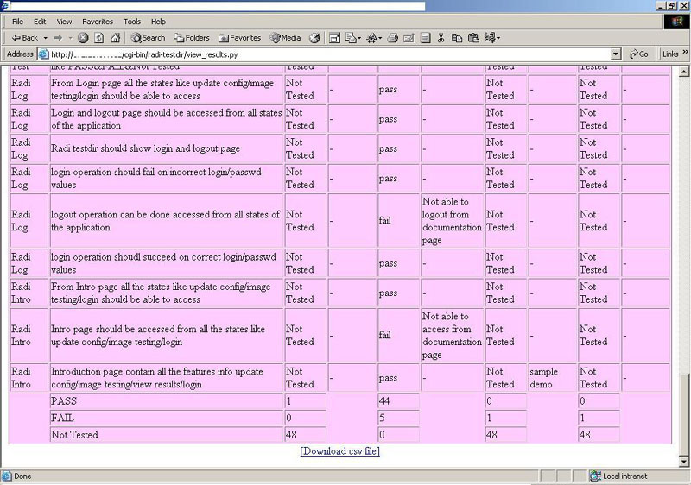Expand the Back button history dropdown arrow
This screenshot has width=691, height=485.
coord(45,38)
